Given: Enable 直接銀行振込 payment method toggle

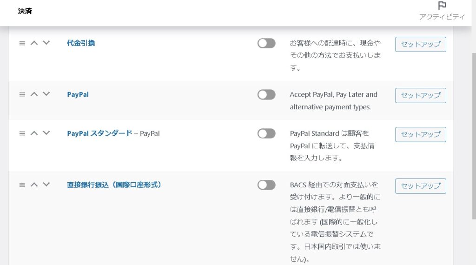Looking at the screenshot, I should (x=266, y=185).
